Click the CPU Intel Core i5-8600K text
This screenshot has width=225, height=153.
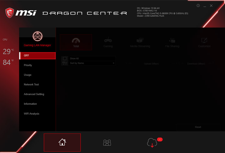point(162,13)
